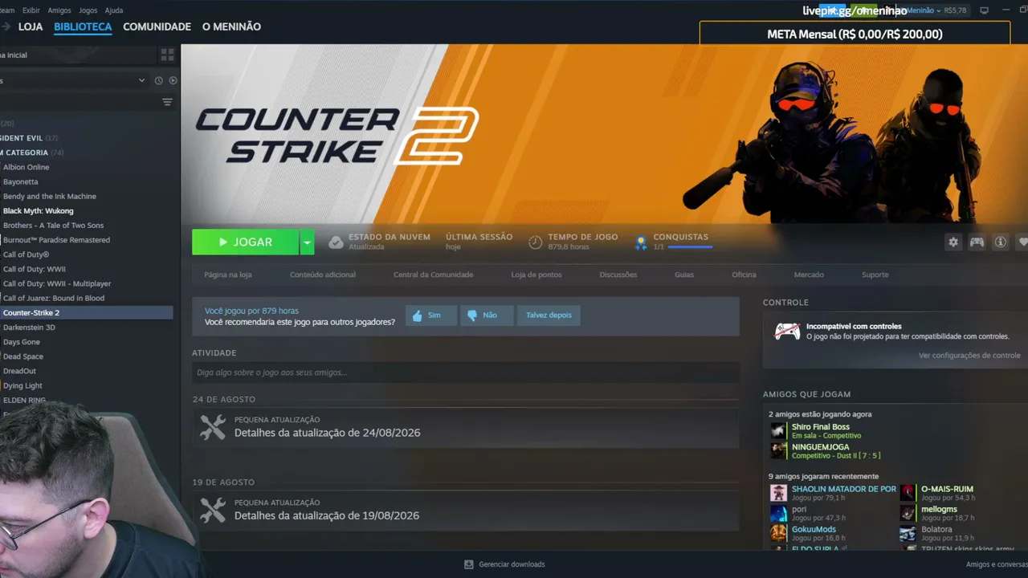Open the Amigos menu

[x=59, y=10]
